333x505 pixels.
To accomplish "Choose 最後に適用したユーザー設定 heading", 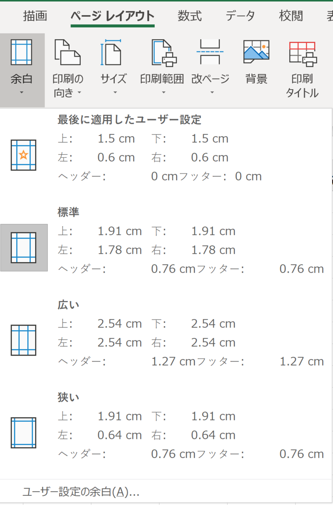I will [130, 120].
